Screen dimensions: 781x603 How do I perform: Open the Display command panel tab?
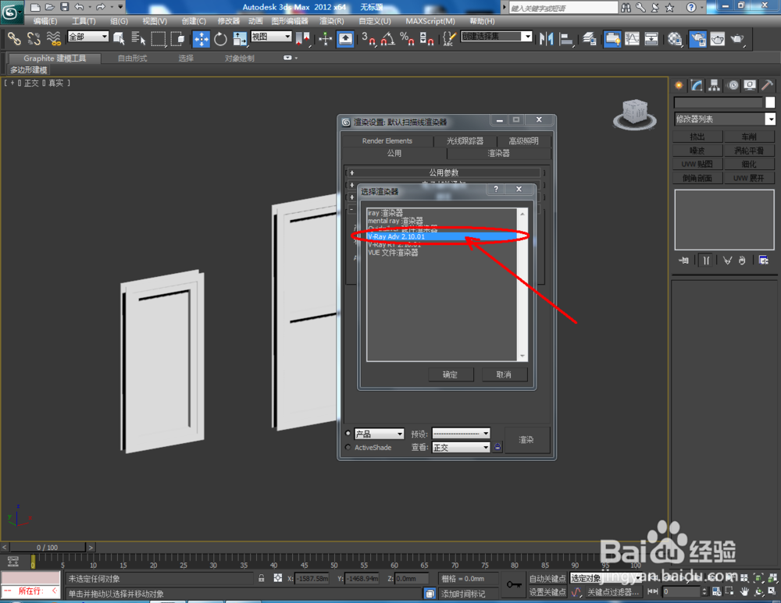pos(750,85)
